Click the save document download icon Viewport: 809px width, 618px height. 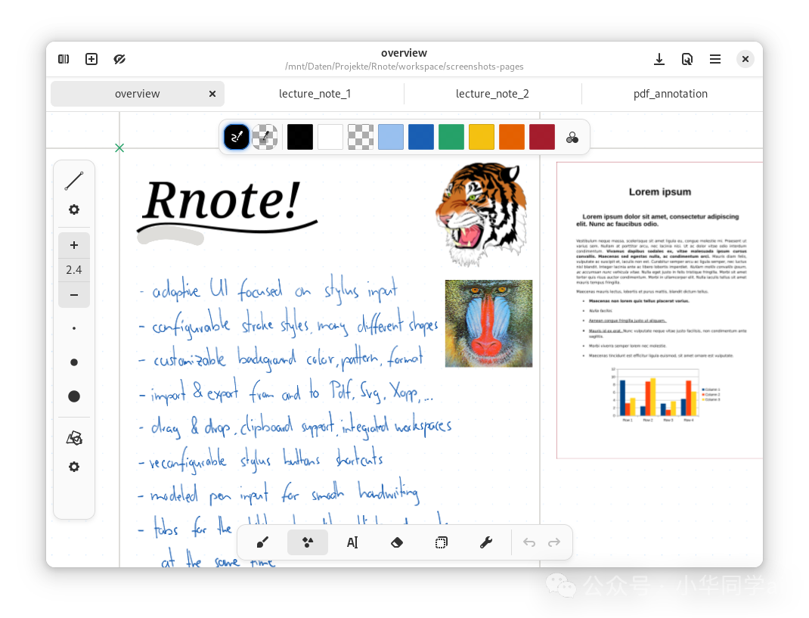[659, 59]
